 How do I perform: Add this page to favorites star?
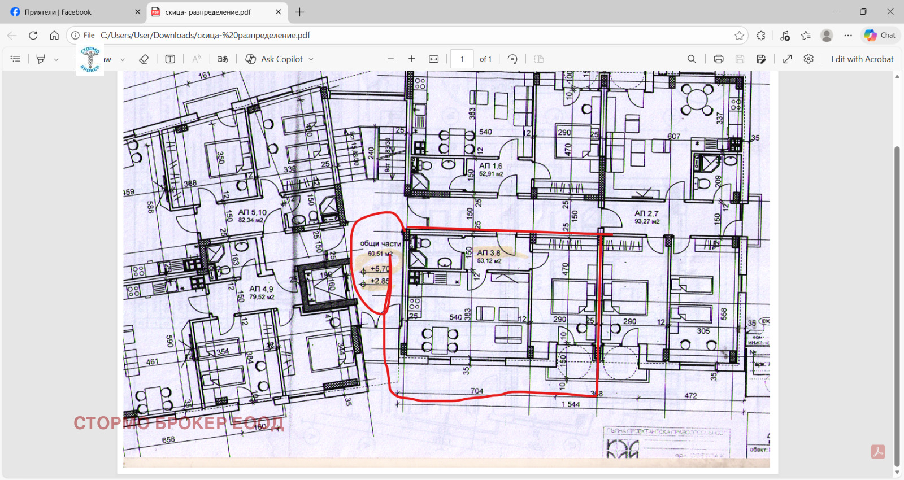pyautogui.click(x=739, y=35)
